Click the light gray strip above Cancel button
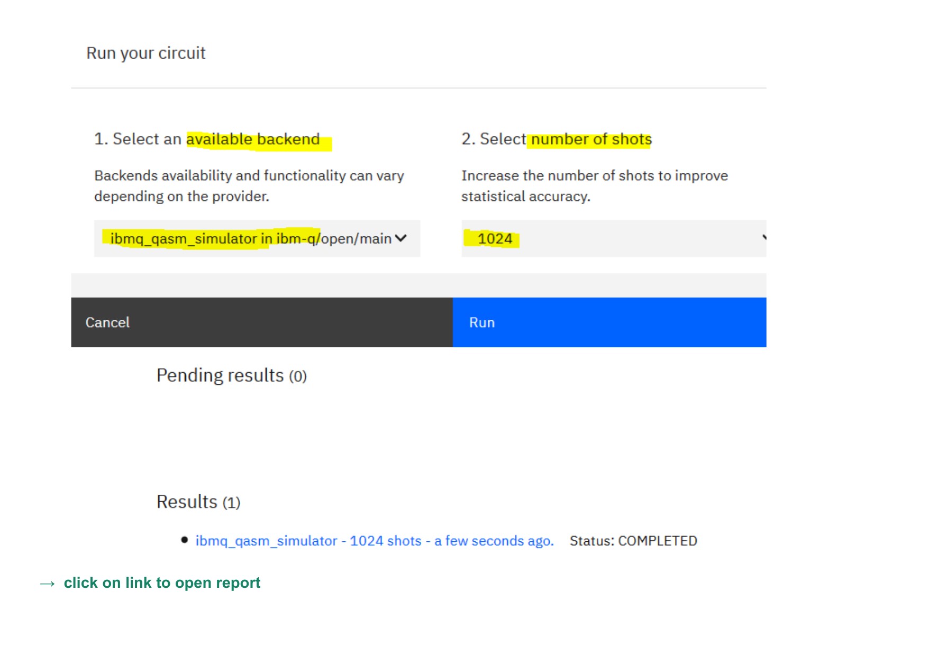Screen dimensions: 928x656 [x=418, y=285]
